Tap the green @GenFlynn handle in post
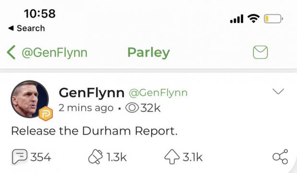297x173 pixels. click(158, 93)
